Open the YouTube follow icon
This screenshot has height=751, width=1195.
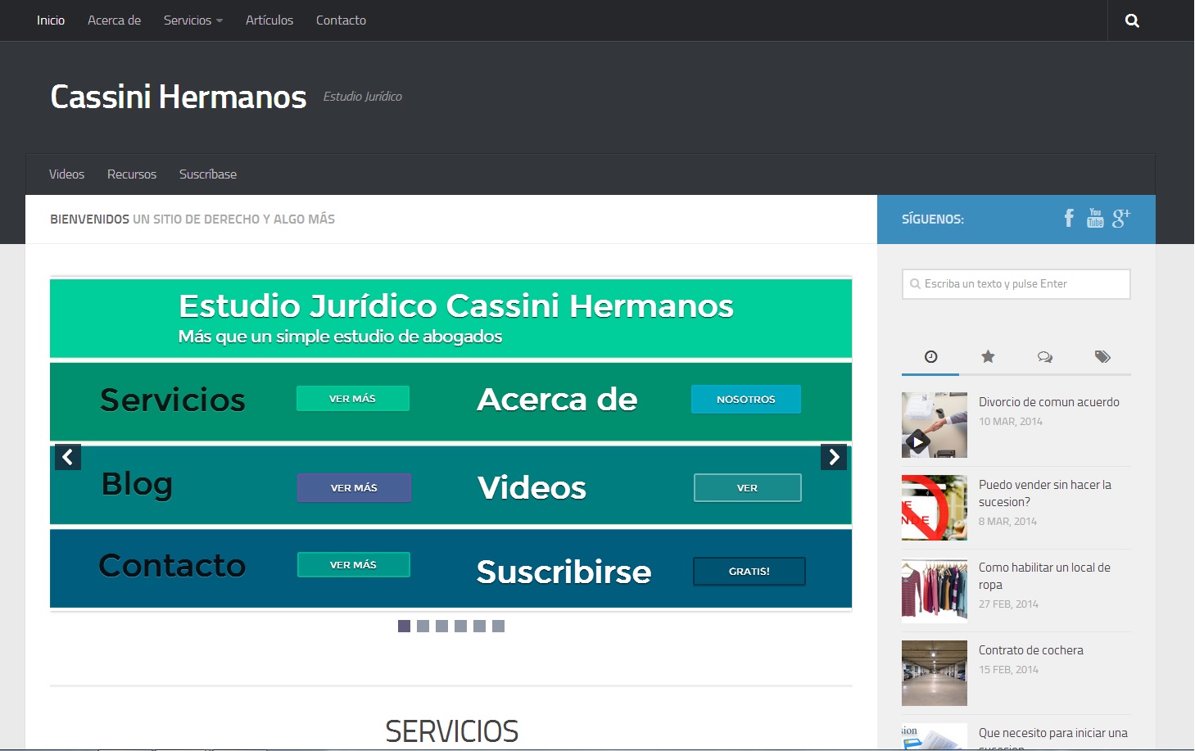1095,218
